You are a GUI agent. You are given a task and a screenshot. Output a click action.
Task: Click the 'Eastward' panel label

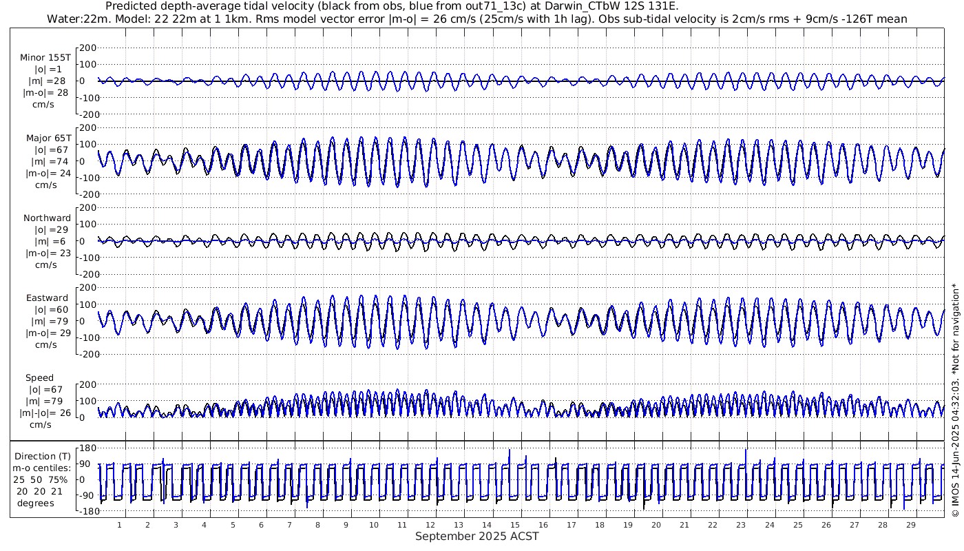(x=48, y=298)
